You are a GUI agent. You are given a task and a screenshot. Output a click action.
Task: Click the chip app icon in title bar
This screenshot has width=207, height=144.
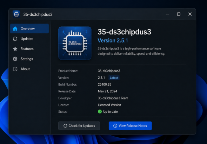[16, 14]
